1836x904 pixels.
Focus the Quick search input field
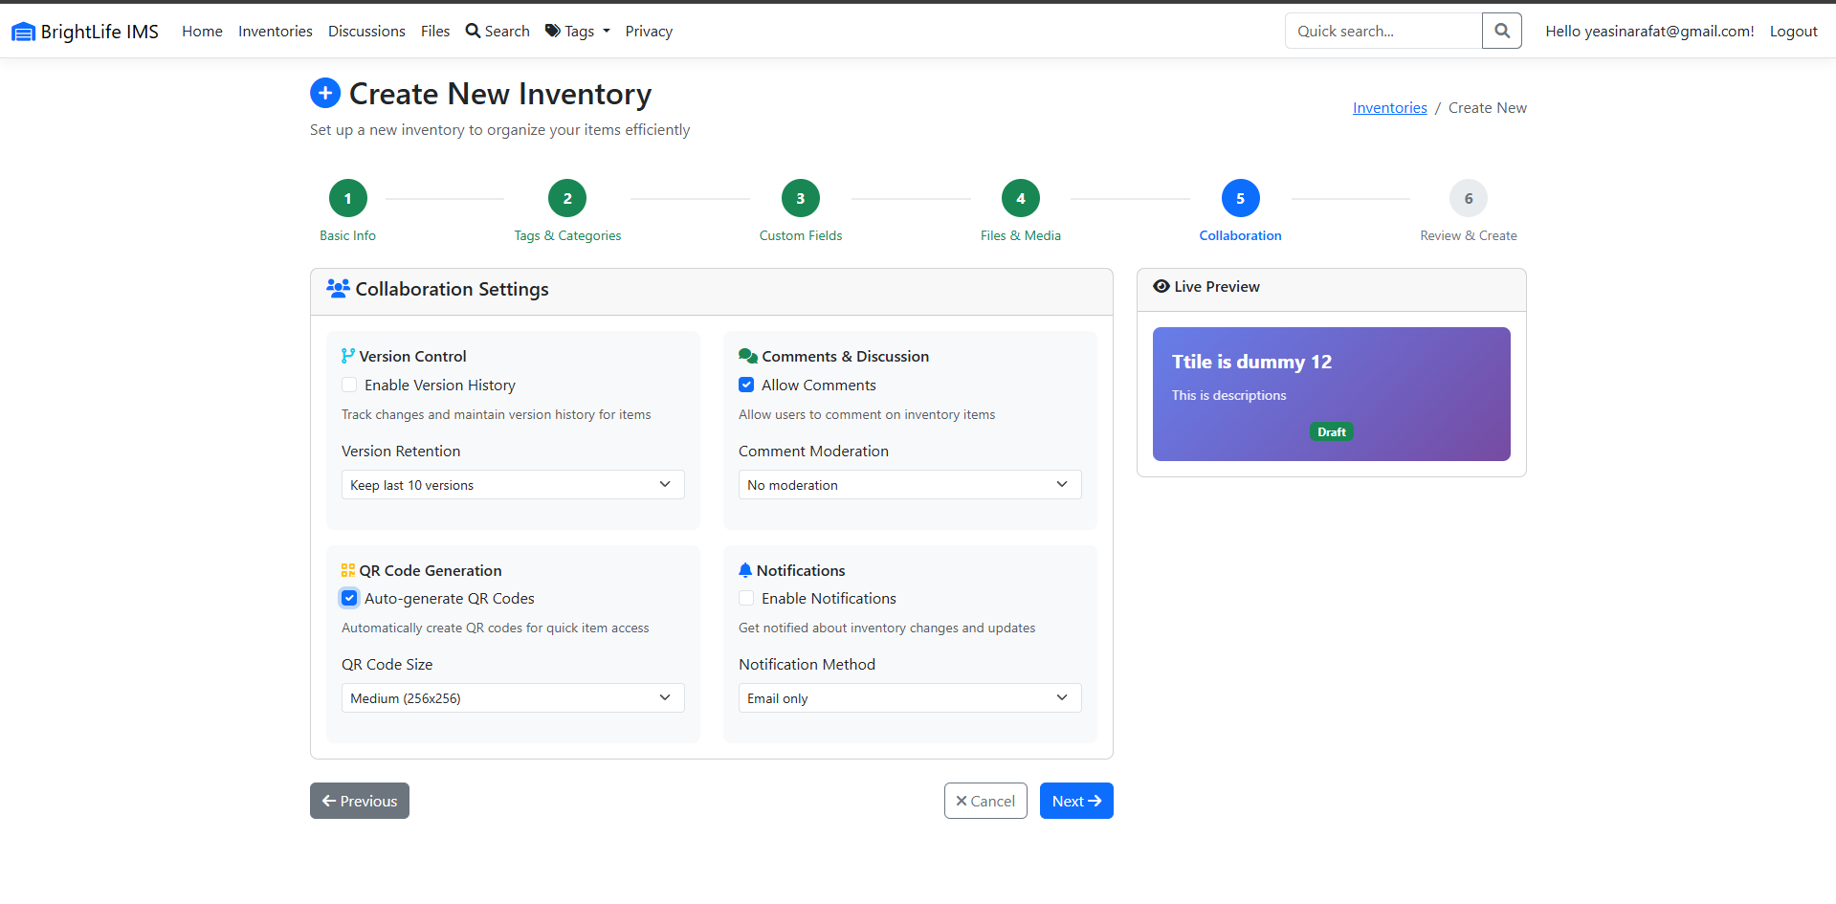pyautogui.click(x=1383, y=31)
